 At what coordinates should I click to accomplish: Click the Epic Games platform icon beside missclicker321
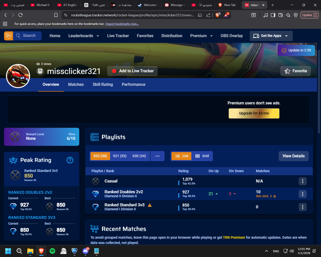tap(40, 71)
